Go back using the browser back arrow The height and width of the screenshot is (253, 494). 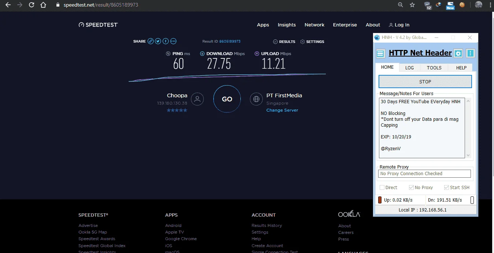click(x=8, y=5)
